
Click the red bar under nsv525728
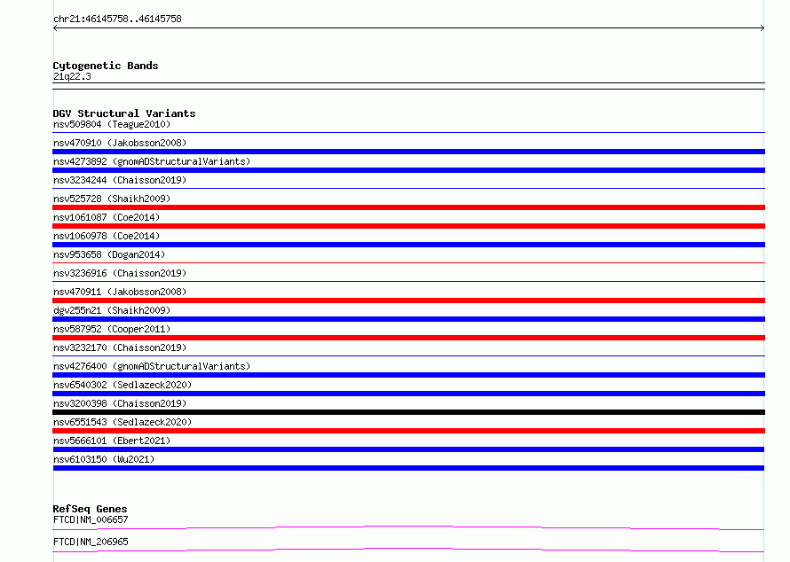tap(408, 207)
